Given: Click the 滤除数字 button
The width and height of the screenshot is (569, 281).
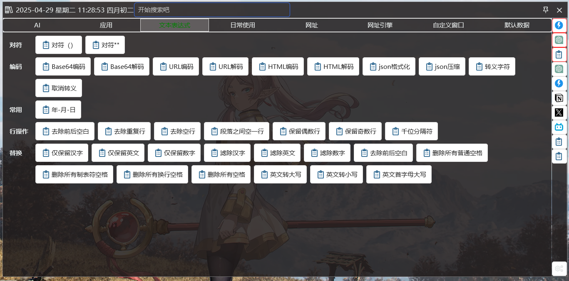Looking at the screenshot, I should (327, 153).
